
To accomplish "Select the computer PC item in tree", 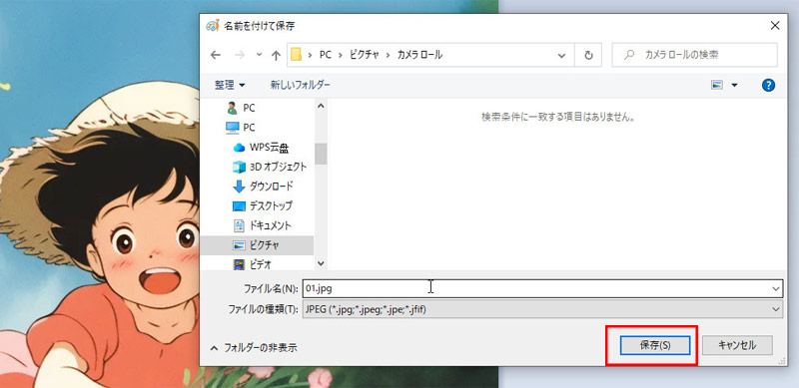I will [x=241, y=127].
